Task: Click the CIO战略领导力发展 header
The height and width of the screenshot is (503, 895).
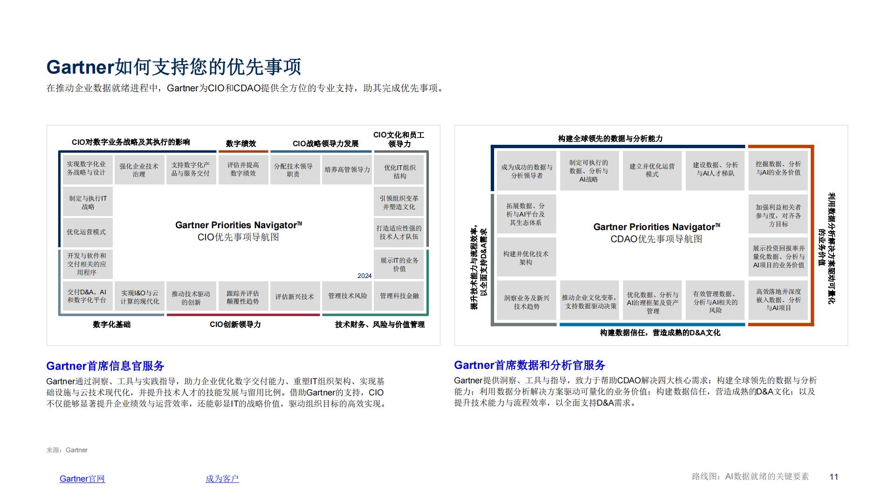Action: [x=325, y=143]
